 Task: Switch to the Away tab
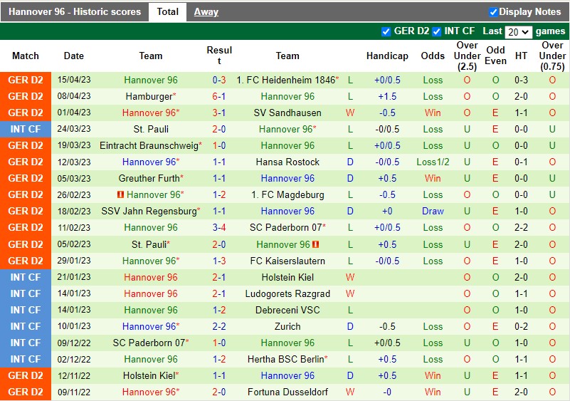tap(206, 11)
